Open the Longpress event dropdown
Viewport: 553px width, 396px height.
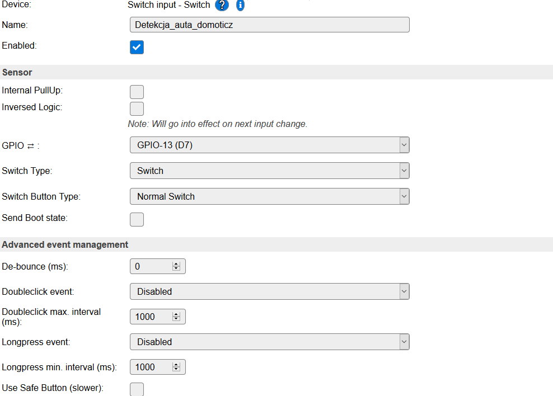(x=269, y=342)
